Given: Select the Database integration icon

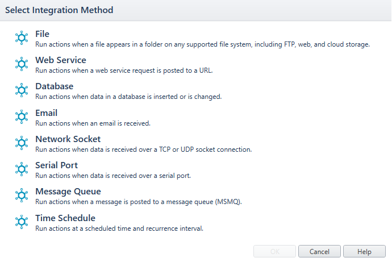Looking at the screenshot, I should [22, 90].
